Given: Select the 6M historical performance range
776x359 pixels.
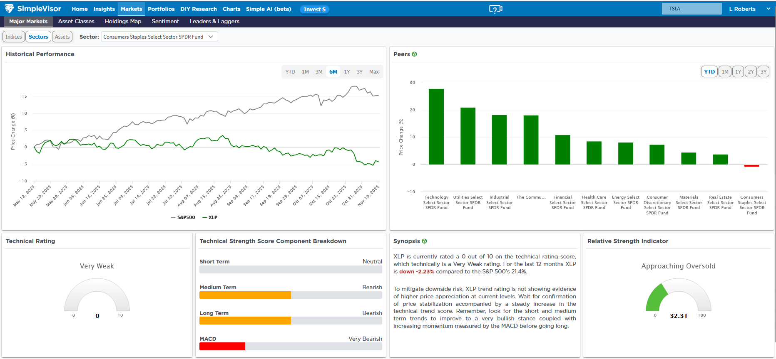Looking at the screenshot, I should pyautogui.click(x=333, y=72).
